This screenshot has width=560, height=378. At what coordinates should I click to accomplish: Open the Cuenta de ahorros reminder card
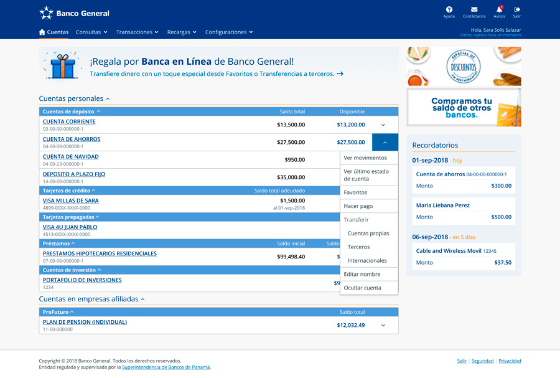pyautogui.click(x=464, y=180)
